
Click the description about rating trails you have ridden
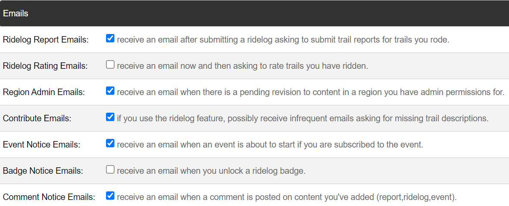tap(242, 66)
